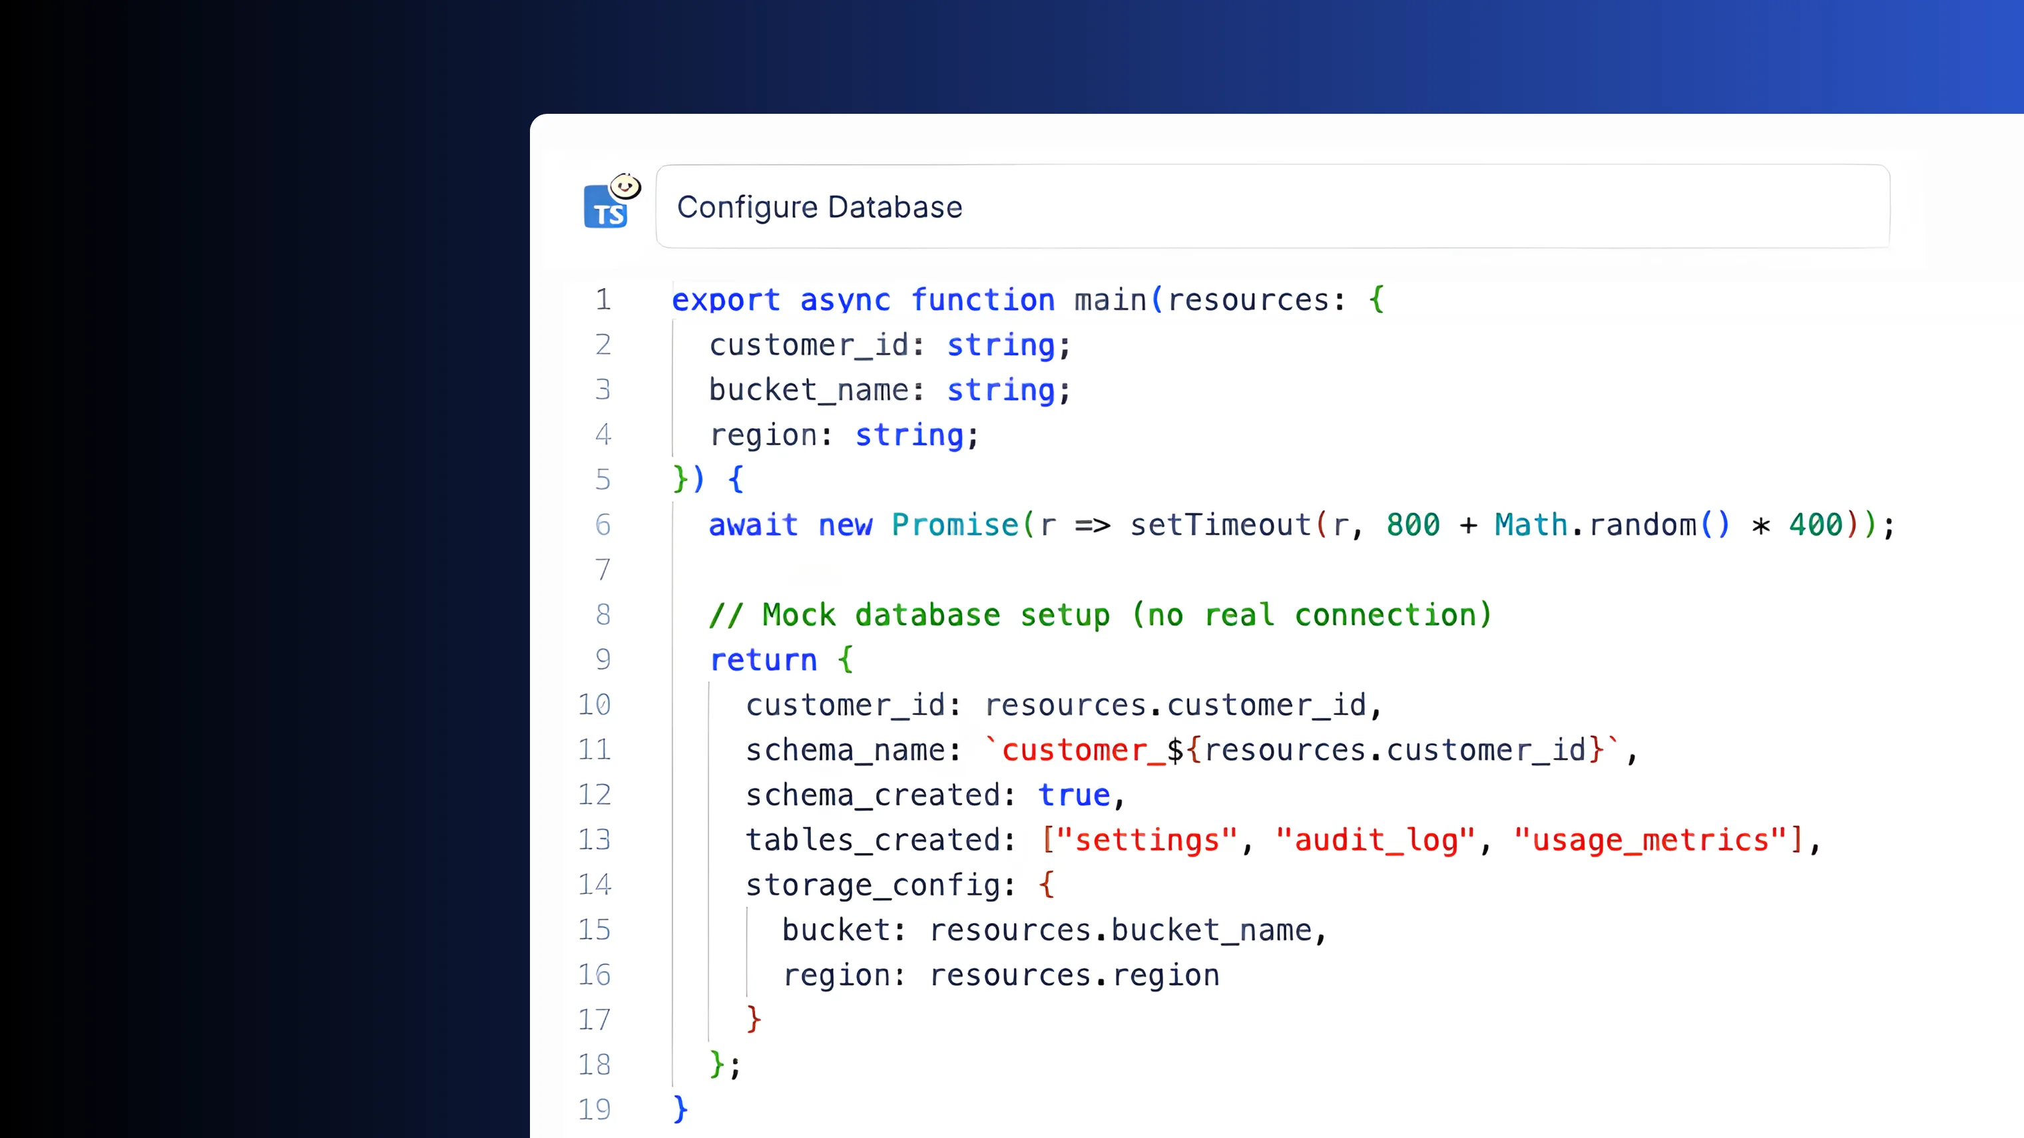
Task: Select the await keyword on line 6
Action: 753,524
